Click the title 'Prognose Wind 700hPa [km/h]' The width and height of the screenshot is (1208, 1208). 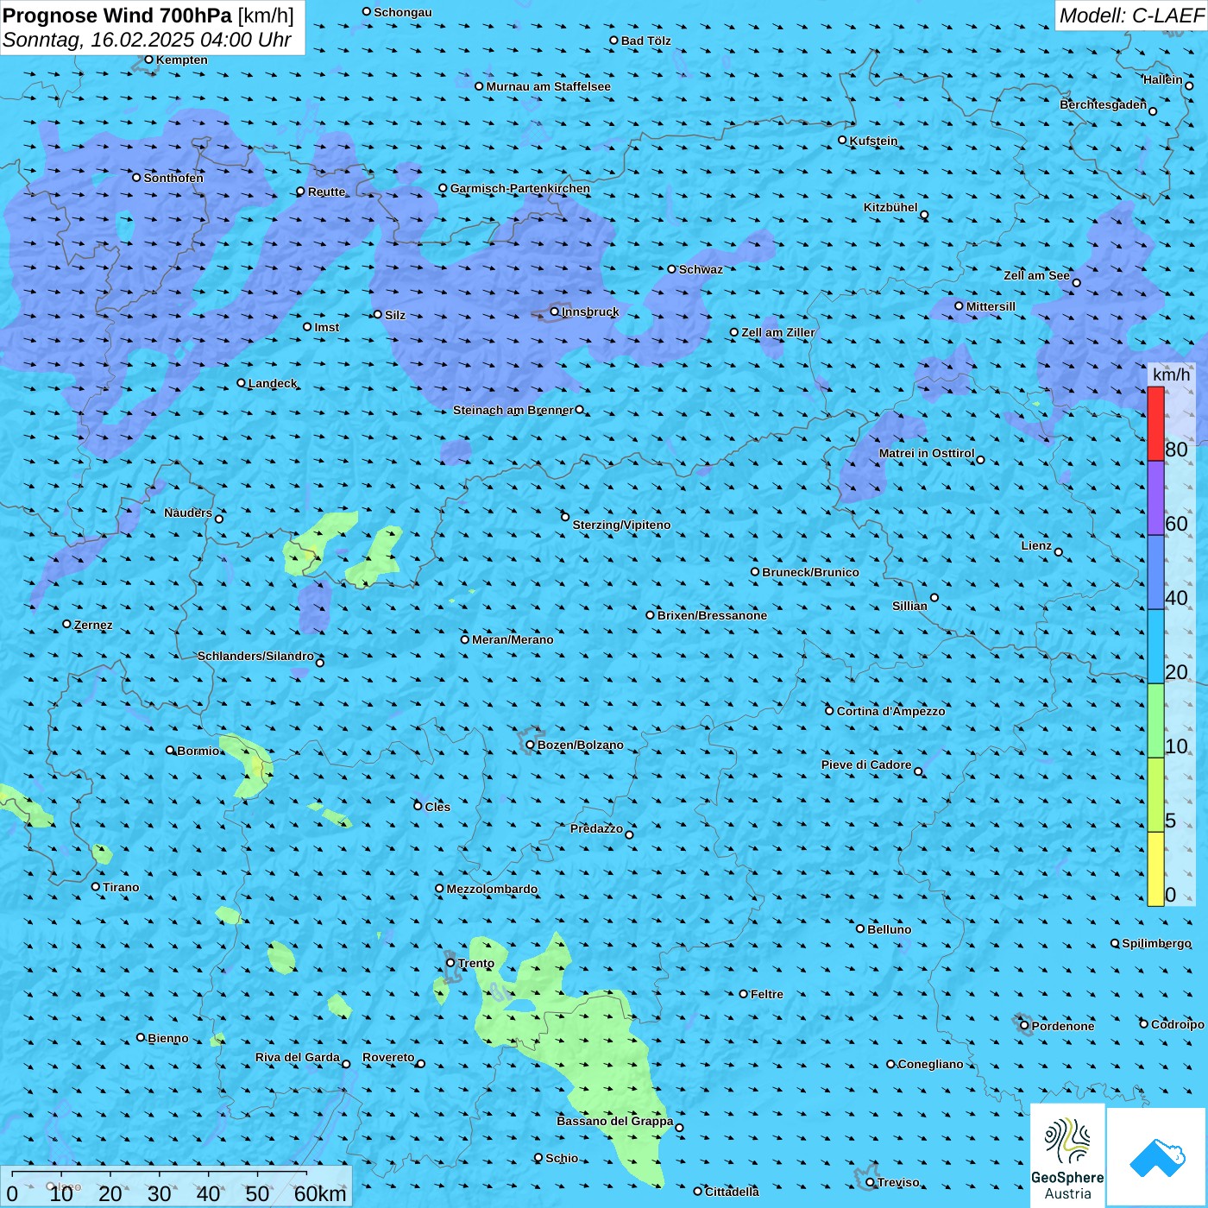click(148, 16)
